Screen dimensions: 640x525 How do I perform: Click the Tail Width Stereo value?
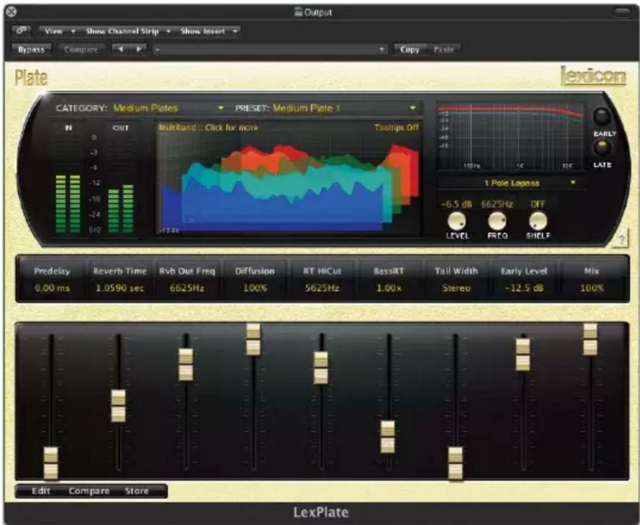(456, 288)
